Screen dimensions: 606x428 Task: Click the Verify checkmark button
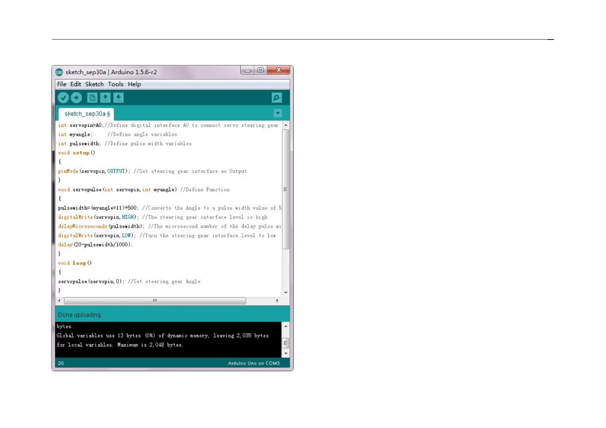click(x=63, y=98)
